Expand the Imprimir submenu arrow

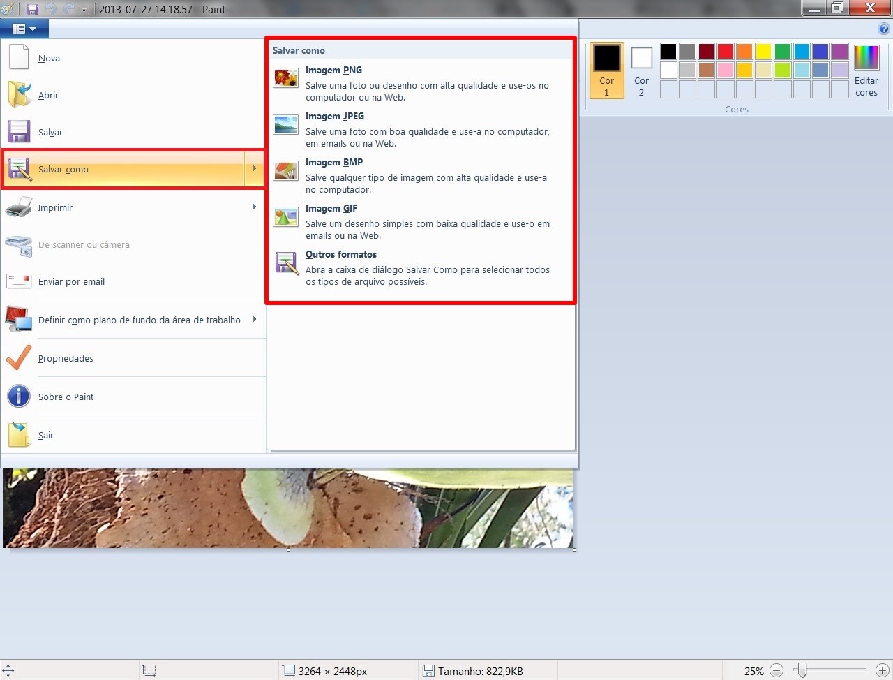[x=255, y=207]
